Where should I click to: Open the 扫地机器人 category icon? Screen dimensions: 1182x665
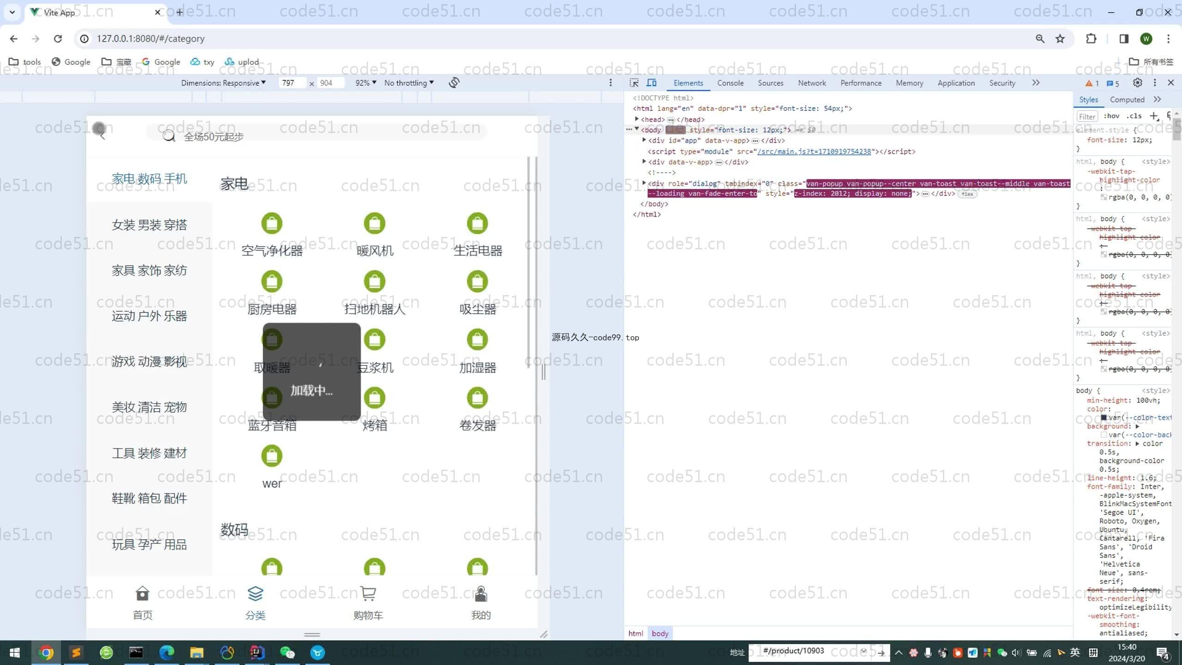click(x=374, y=282)
